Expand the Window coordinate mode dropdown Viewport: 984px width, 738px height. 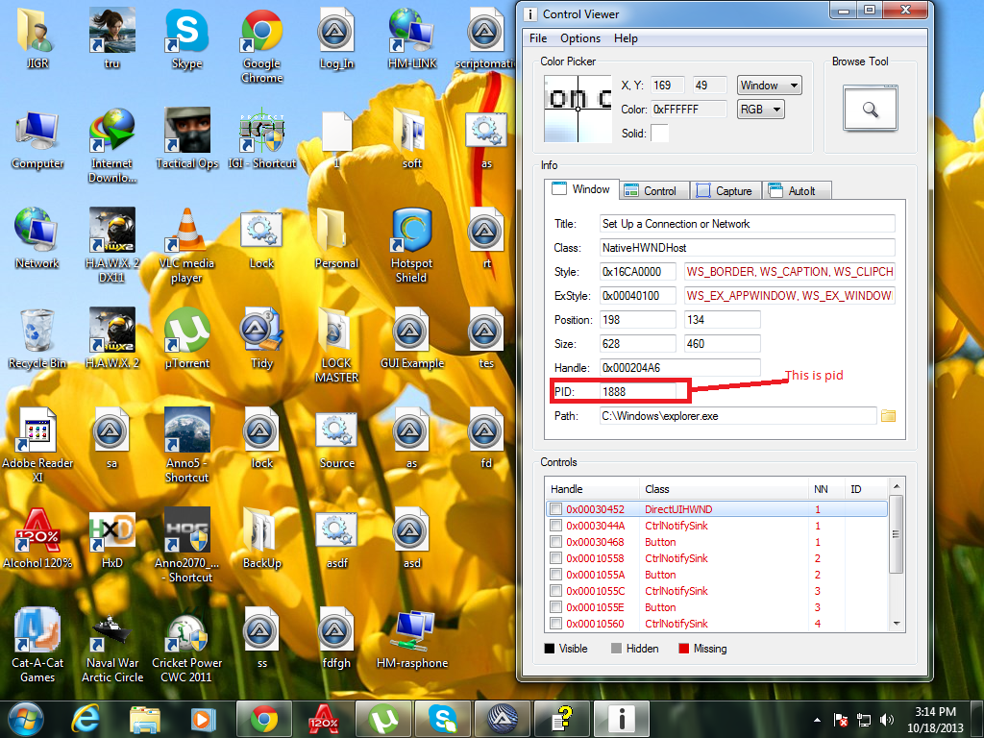[769, 86]
